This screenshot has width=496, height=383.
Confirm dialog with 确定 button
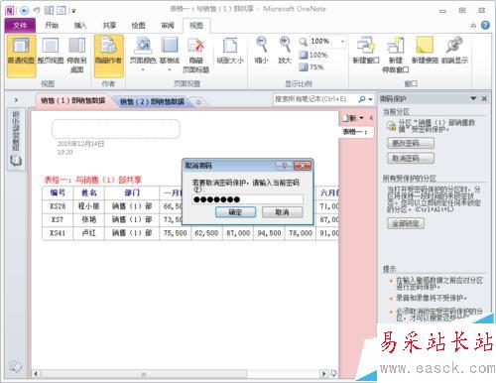pyautogui.click(x=235, y=212)
